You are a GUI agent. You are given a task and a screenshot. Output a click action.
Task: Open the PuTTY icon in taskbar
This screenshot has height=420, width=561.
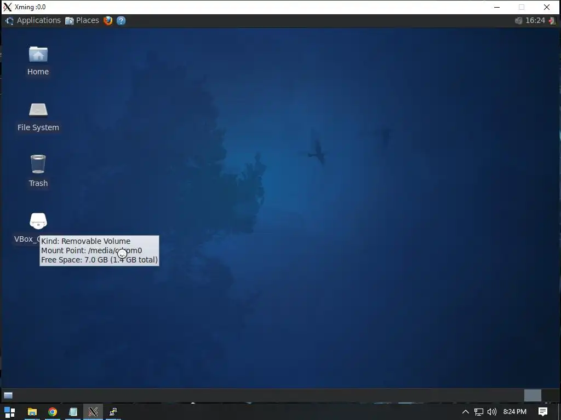point(113,412)
